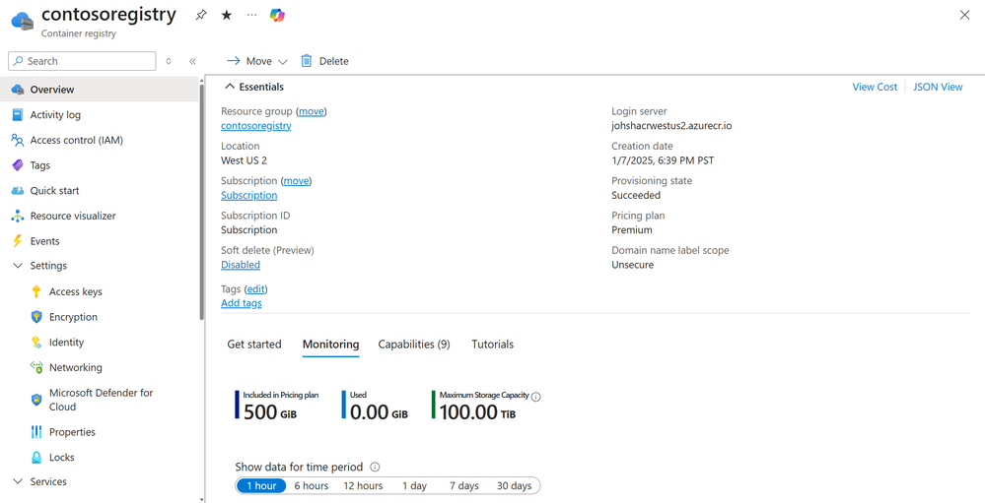
Task: Click View Cost link
Action: pos(875,88)
